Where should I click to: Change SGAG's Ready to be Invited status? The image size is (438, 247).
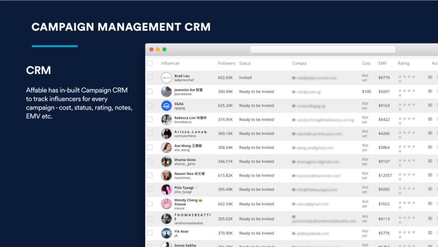tap(256, 105)
